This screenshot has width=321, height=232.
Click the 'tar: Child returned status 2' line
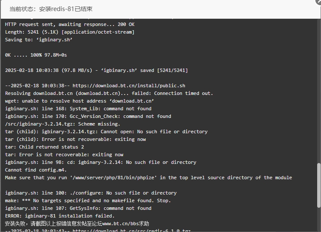44,147
